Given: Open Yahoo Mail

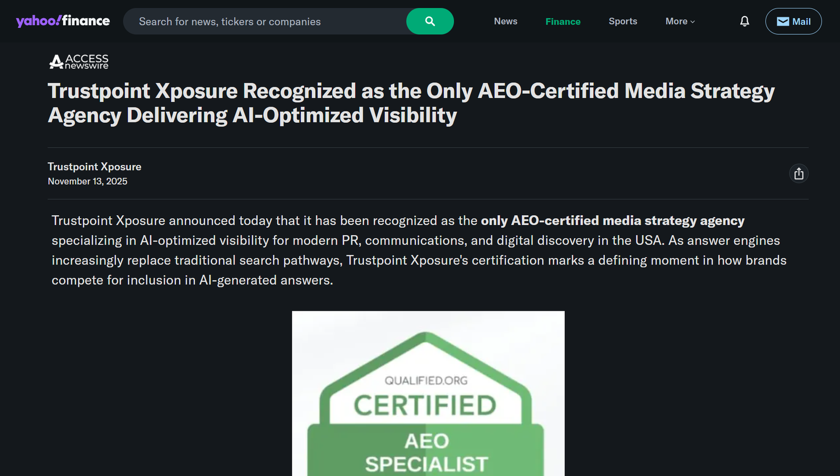Looking at the screenshot, I should pyautogui.click(x=793, y=21).
